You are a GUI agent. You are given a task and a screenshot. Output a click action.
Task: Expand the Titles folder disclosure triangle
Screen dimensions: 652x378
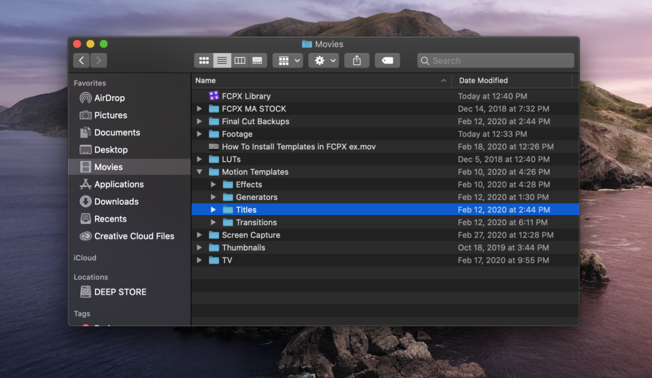(213, 210)
